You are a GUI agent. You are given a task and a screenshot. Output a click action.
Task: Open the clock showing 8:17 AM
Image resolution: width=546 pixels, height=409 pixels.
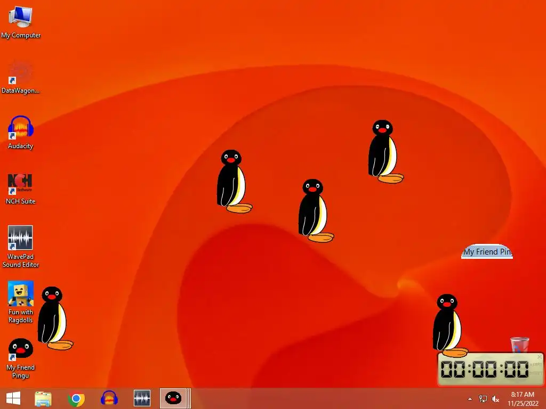point(523,399)
